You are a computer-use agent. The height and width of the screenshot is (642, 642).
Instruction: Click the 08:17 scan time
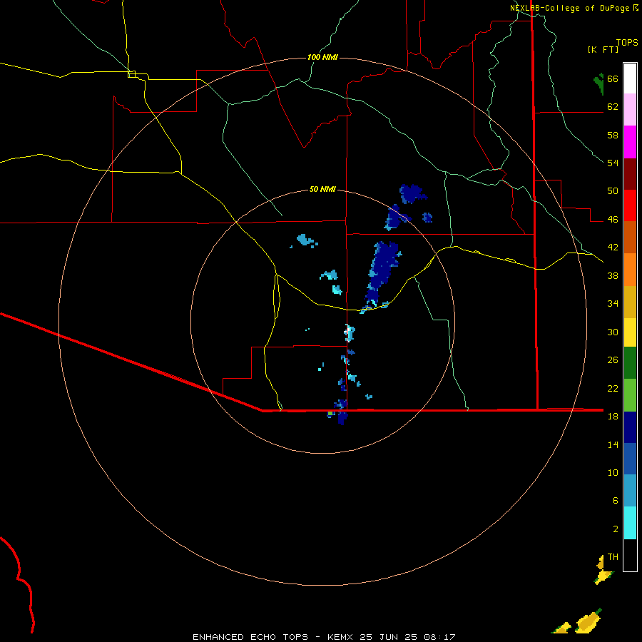tap(439, 637)
